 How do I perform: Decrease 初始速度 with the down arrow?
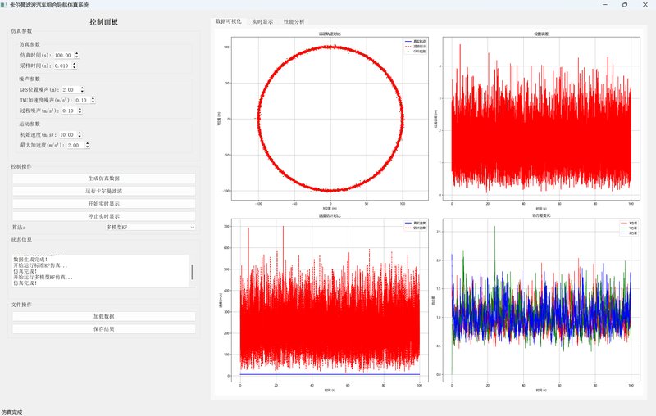point(80,136)
